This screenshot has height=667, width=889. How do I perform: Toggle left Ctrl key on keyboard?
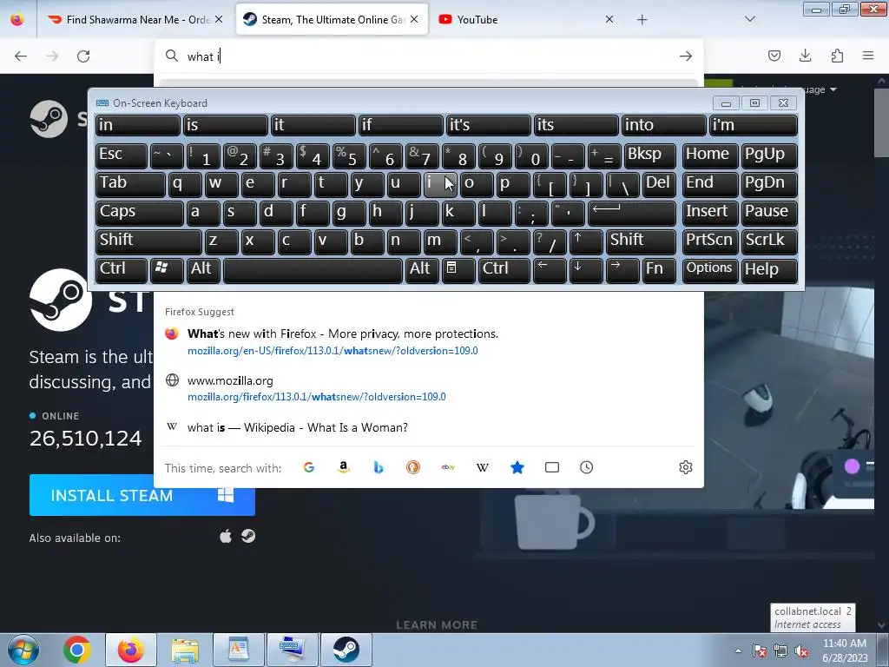[122, 271]
